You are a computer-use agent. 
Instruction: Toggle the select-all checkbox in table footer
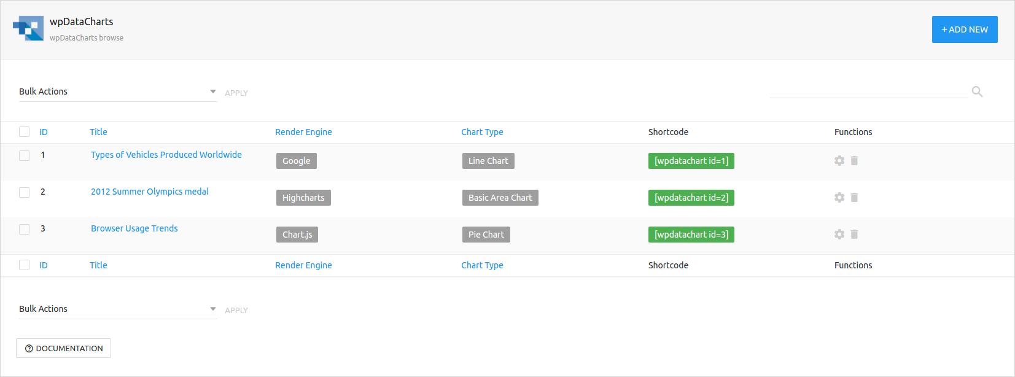click(24, 265)
